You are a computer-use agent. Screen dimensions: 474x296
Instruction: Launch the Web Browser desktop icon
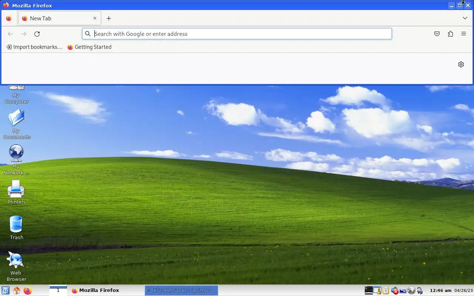(x=16, y=266)
